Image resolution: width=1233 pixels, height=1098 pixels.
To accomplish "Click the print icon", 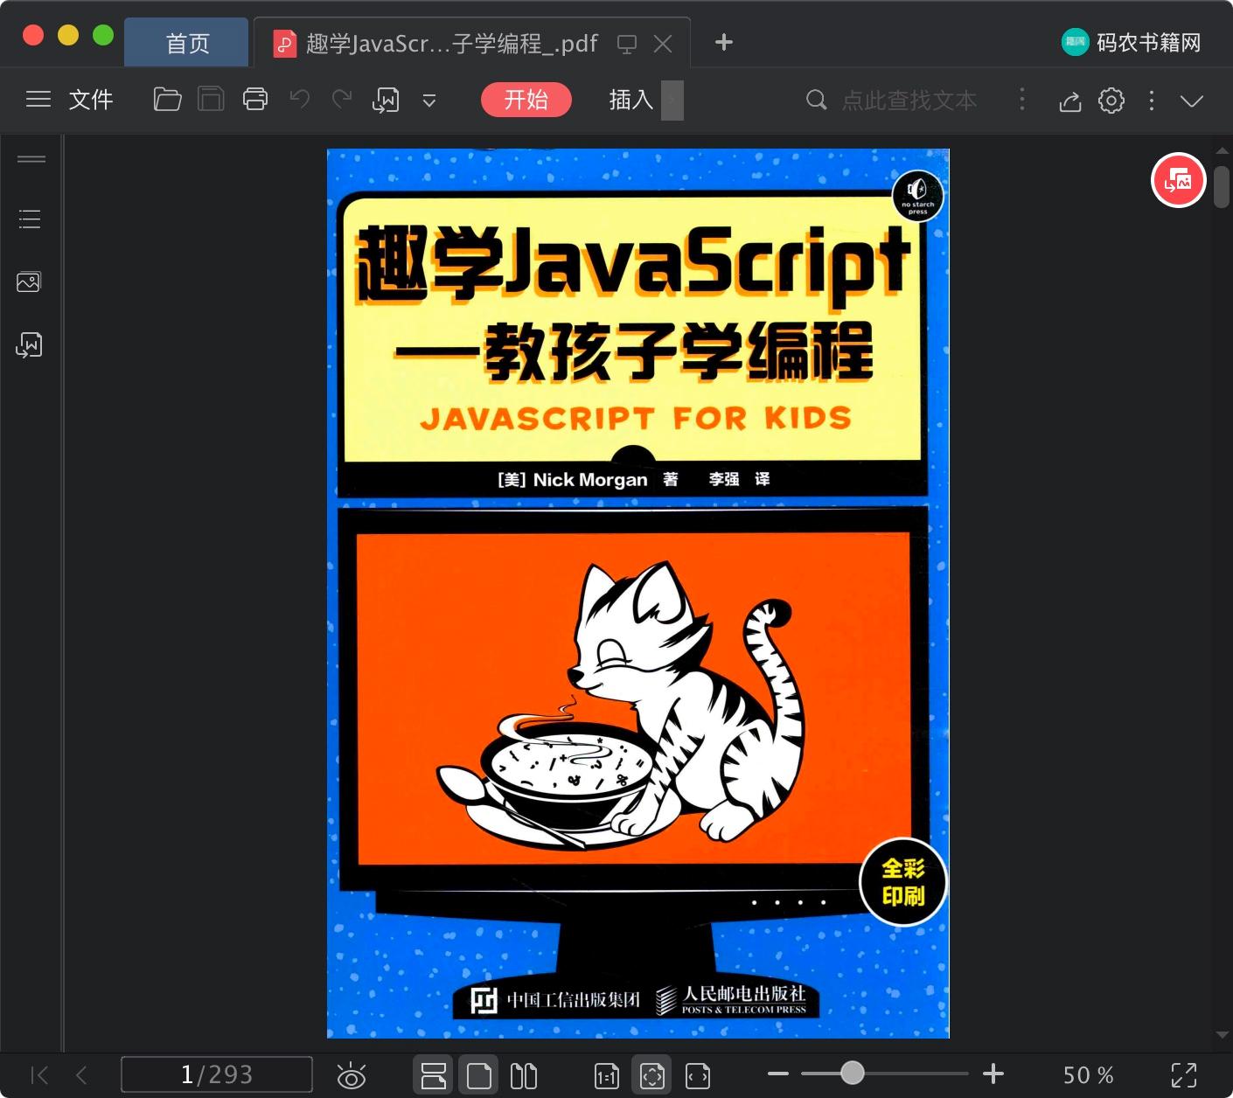I will pyautogui.click(x=255, y=100).
